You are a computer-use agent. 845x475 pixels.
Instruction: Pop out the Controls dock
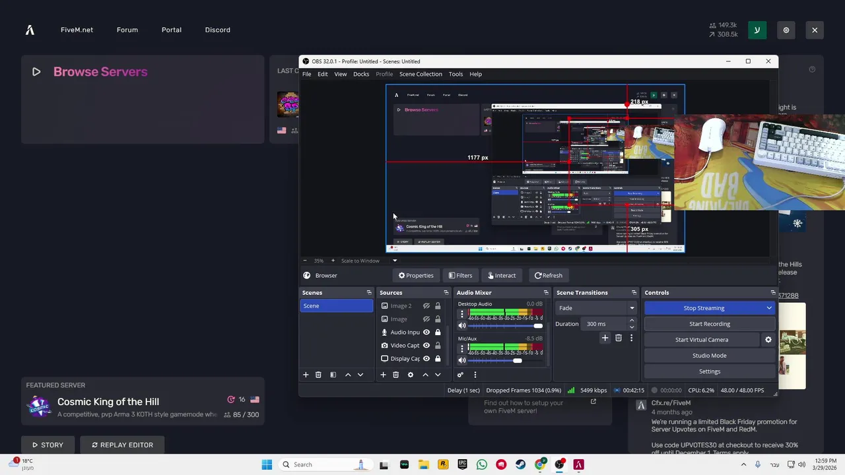point(773,292)
